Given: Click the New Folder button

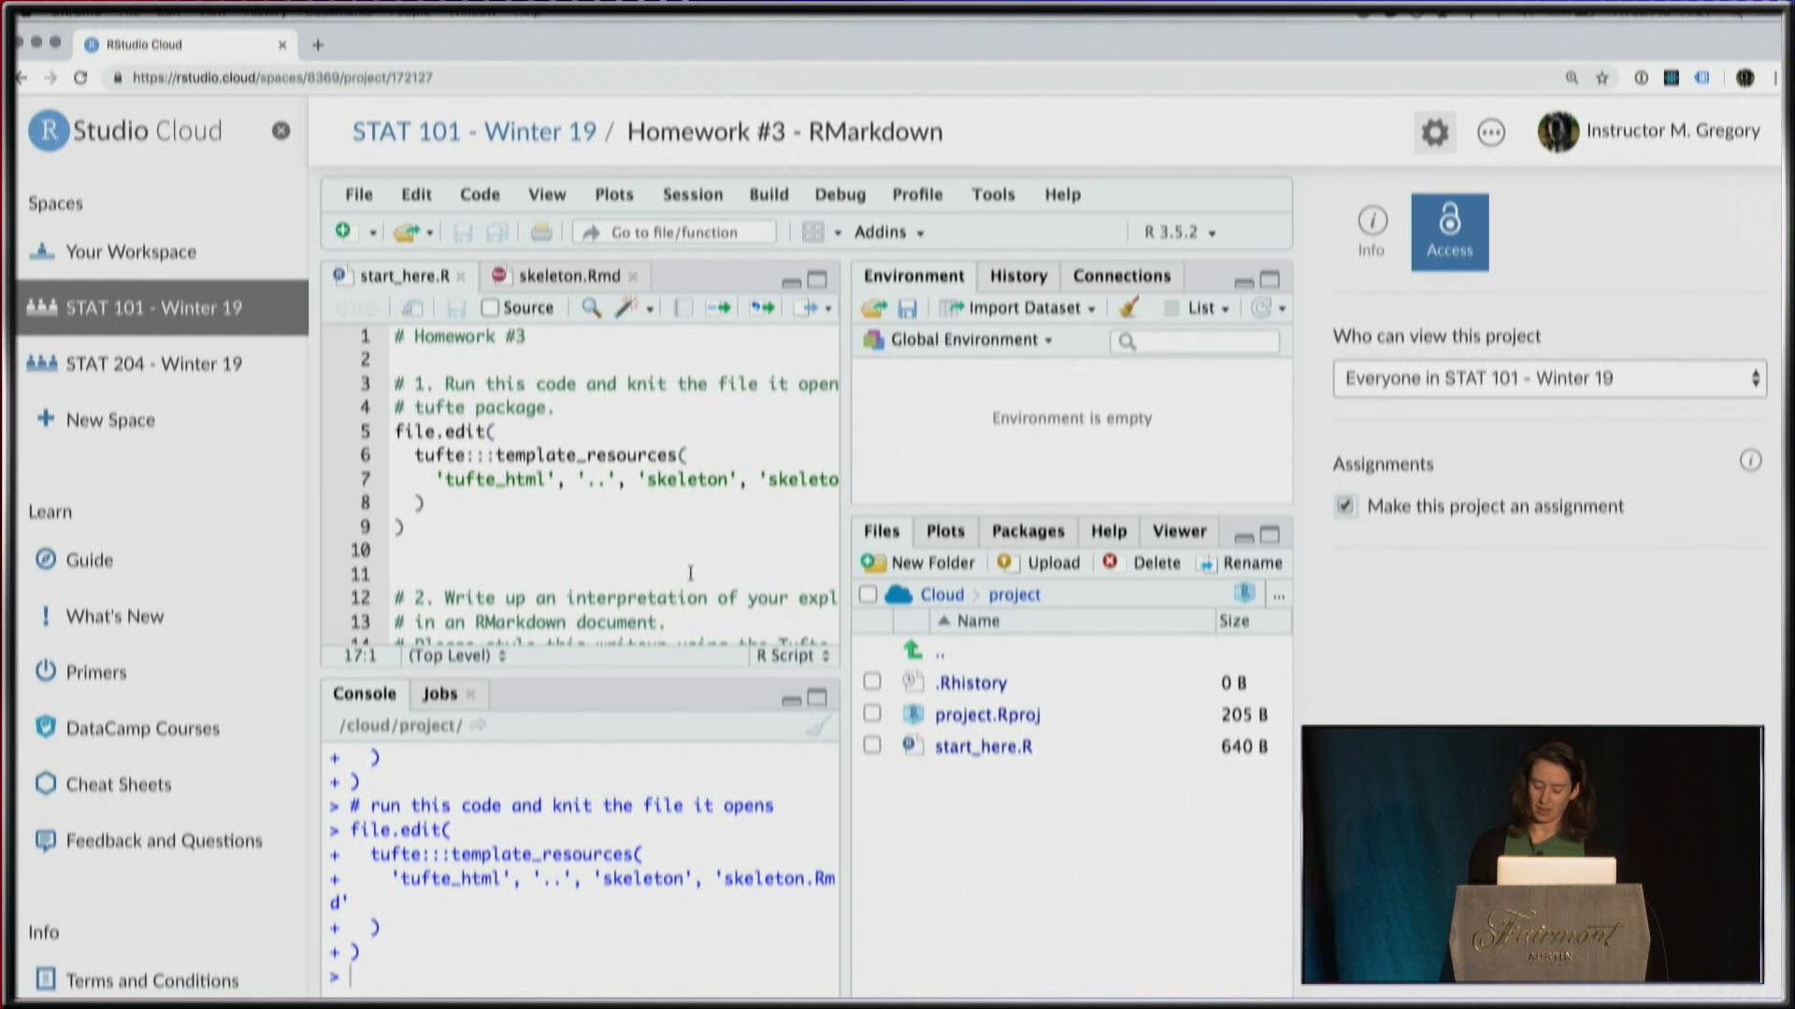Looking at the screenshot, I should point(918,562).
